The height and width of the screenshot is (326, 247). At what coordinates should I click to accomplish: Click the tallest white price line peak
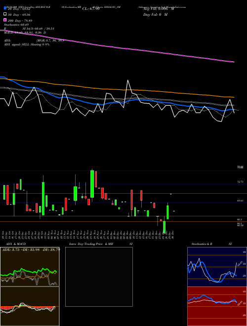[127, 80]
